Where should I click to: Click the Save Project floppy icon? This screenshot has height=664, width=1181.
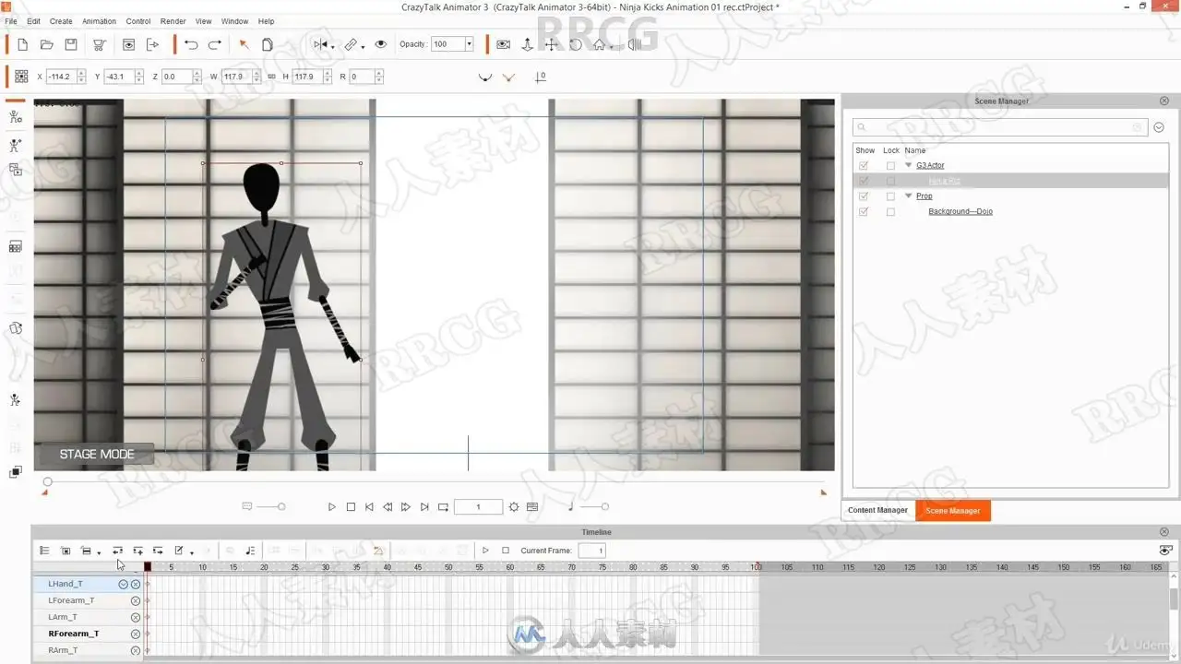pos(71,44)
